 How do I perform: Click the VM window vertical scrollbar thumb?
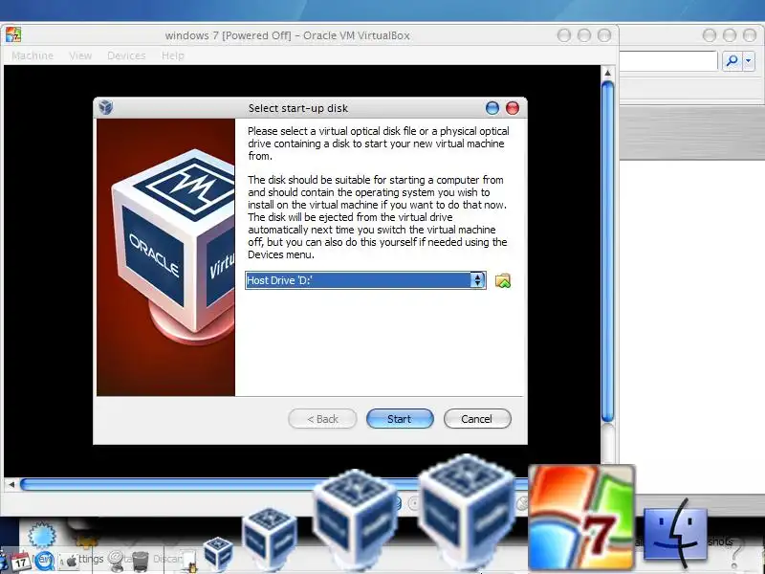607,252
